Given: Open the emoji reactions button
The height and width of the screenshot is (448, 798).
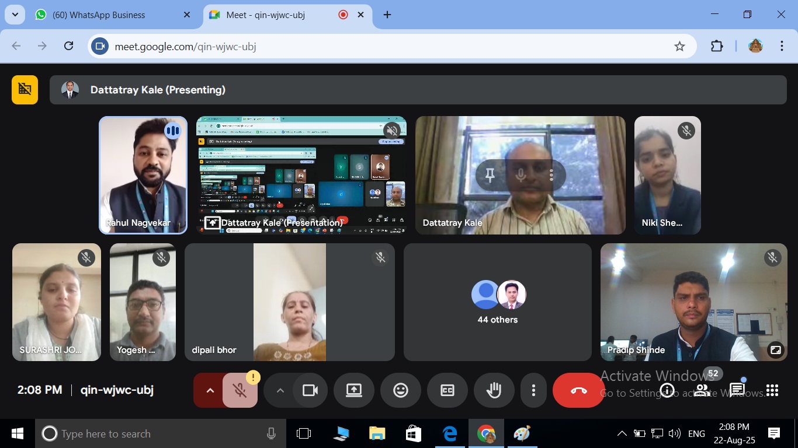Looking at the screenshot, I should pyautogui.click(x=401, y=390).
